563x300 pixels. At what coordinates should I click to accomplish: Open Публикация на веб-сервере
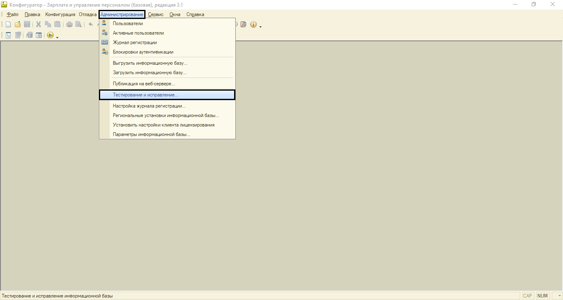[167, 84]
